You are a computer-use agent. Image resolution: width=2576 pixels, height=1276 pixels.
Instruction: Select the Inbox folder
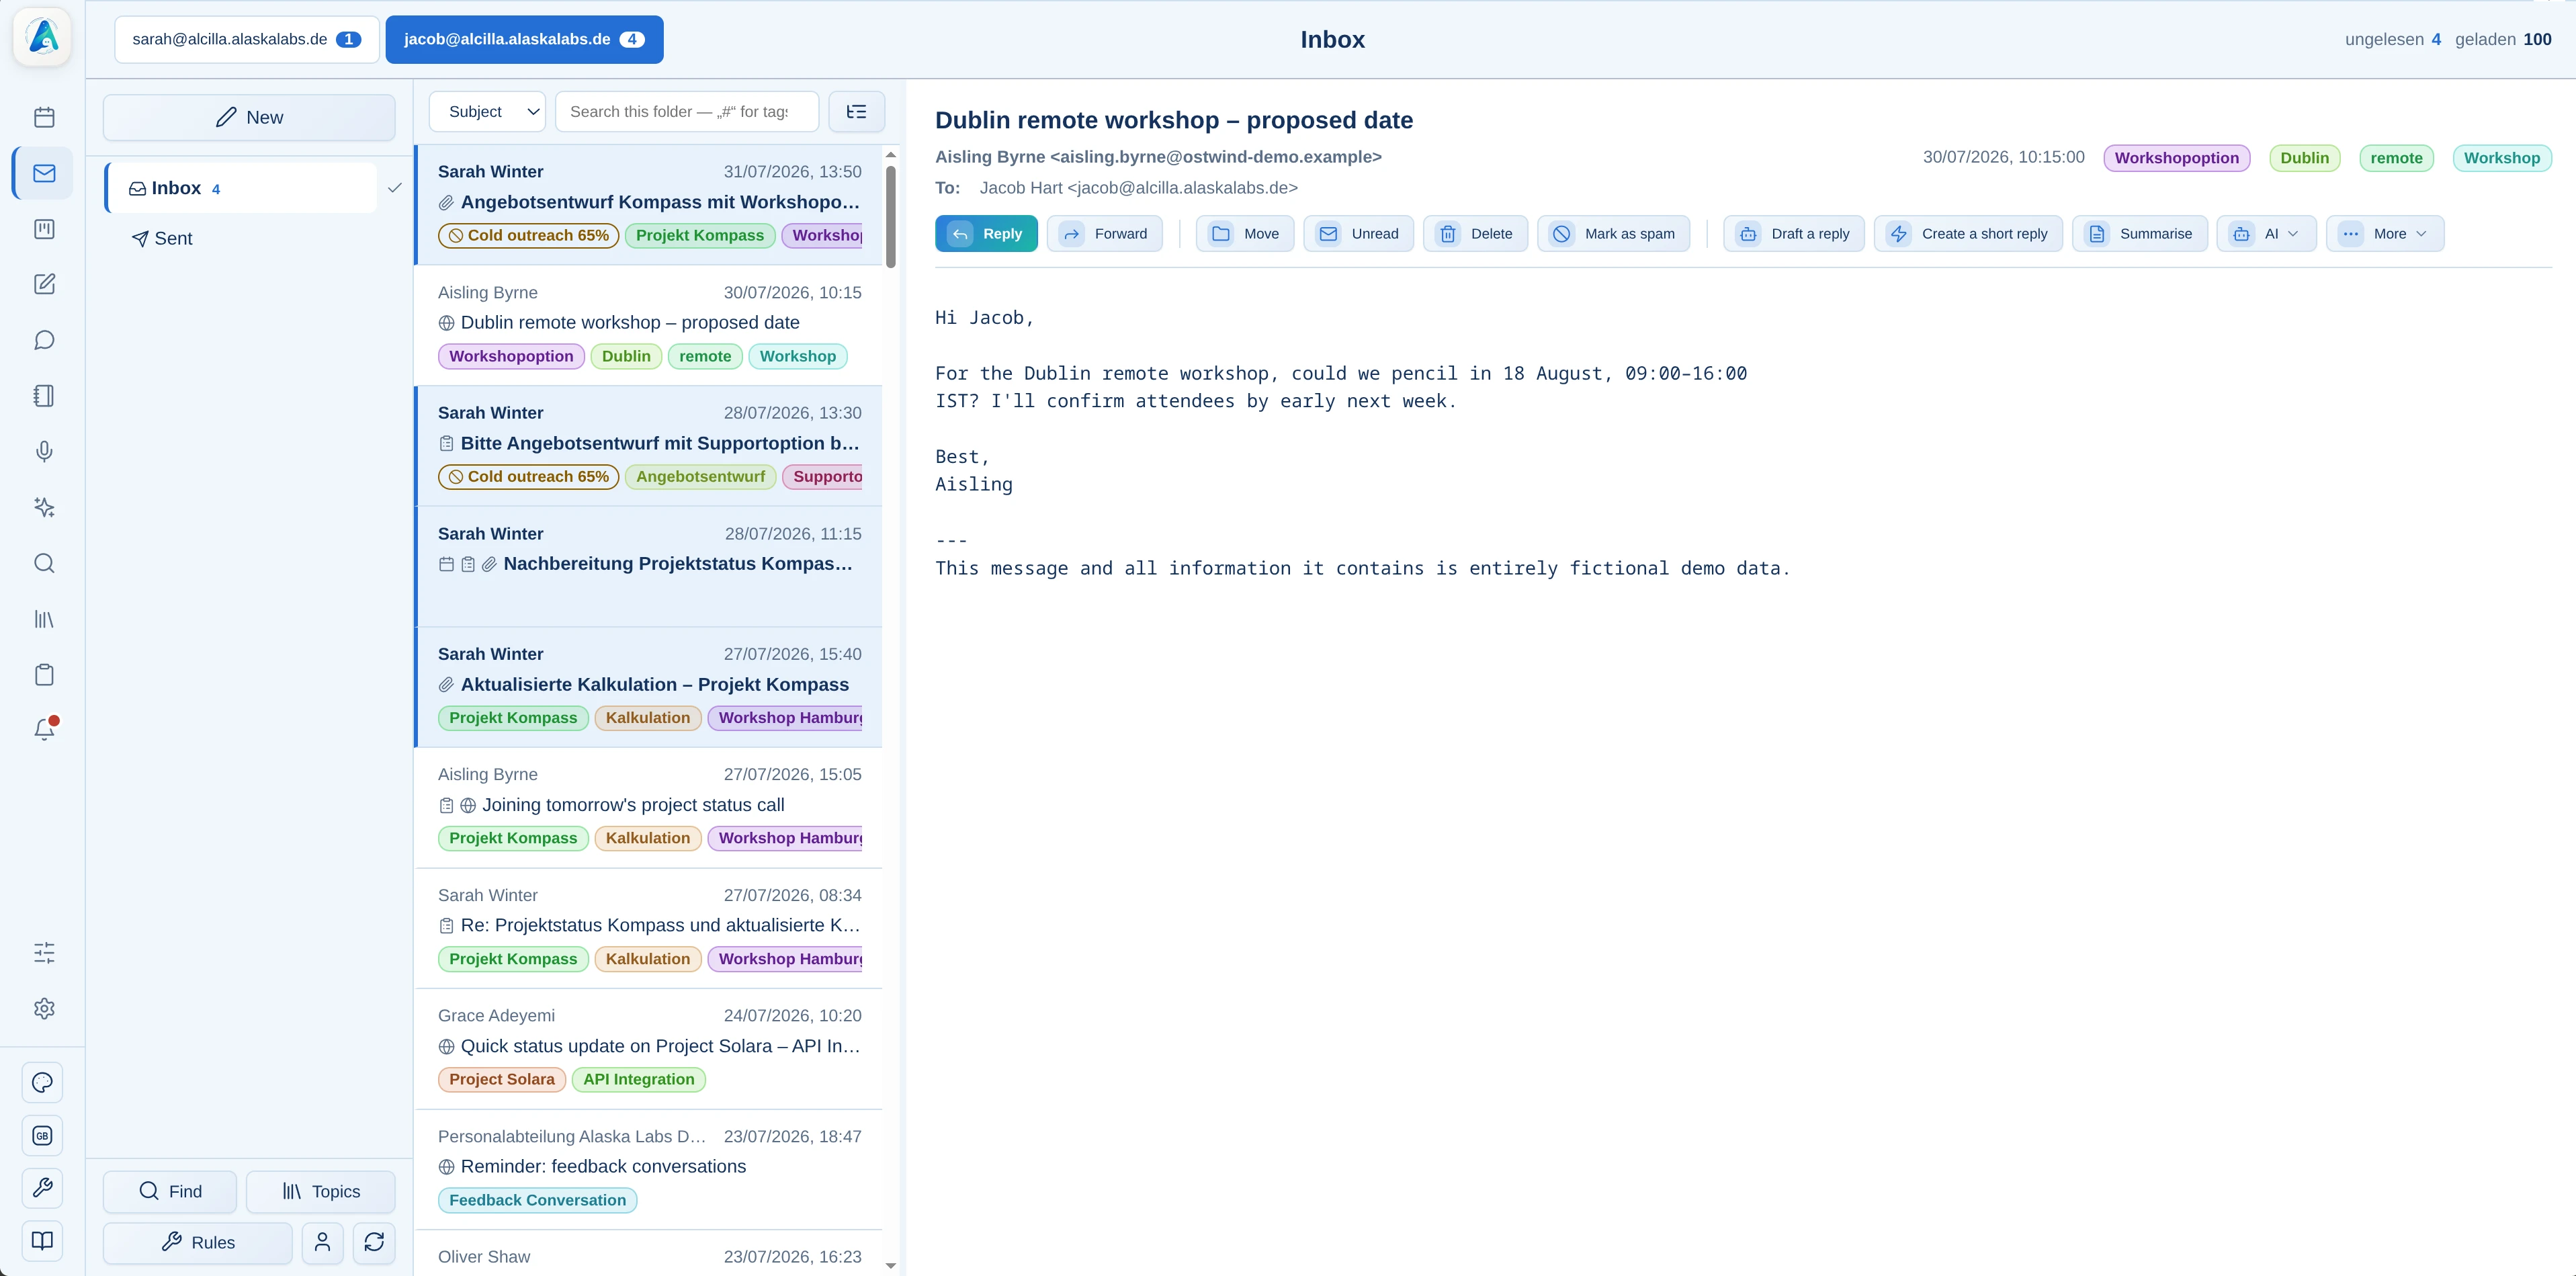point(242,188)
